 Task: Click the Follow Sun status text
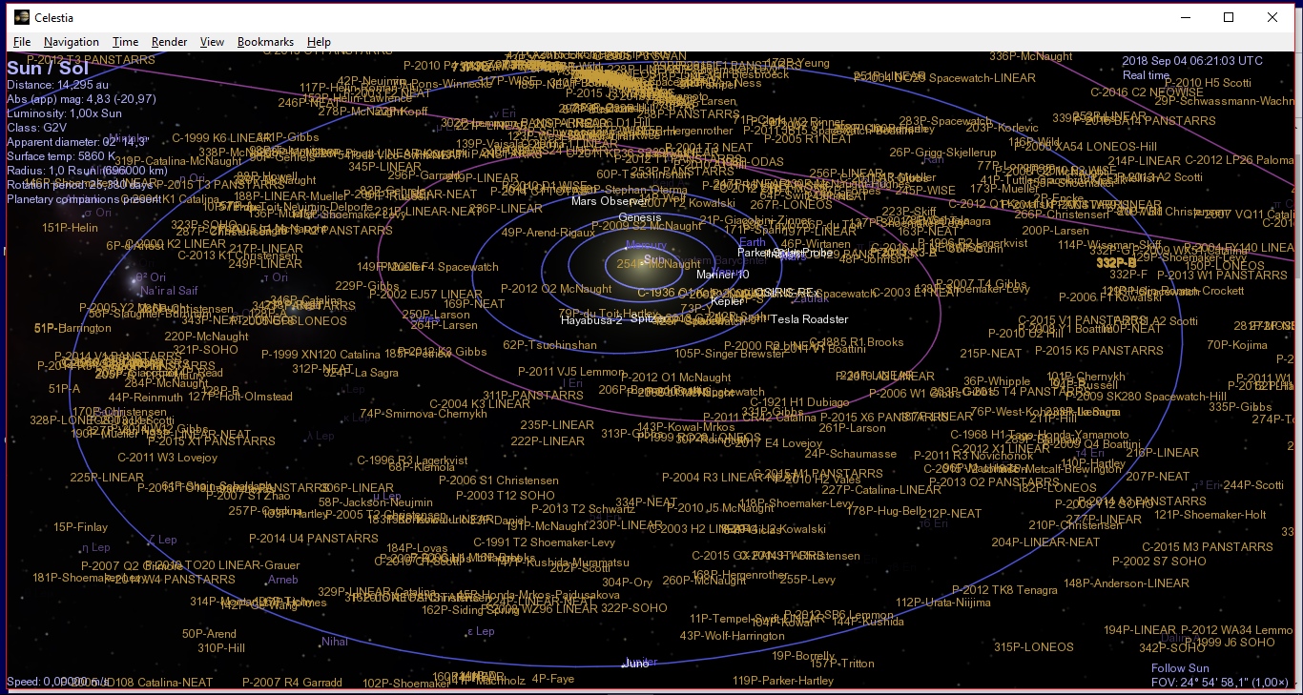pyautogui.click(x=1180, y=668)
